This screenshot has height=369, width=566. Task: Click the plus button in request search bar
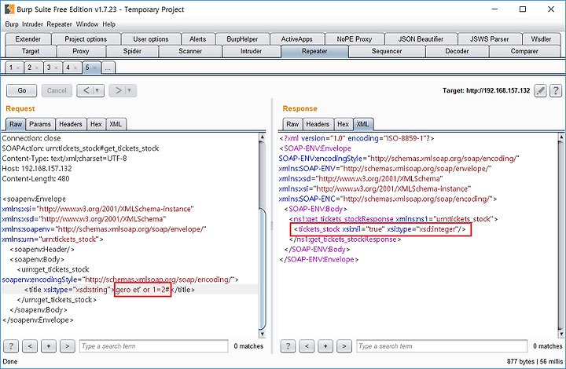(x=49, y=346)
